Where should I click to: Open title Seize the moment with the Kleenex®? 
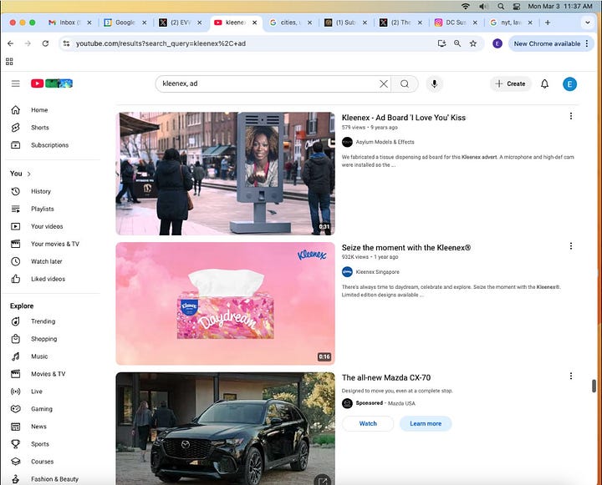point(406,248)
